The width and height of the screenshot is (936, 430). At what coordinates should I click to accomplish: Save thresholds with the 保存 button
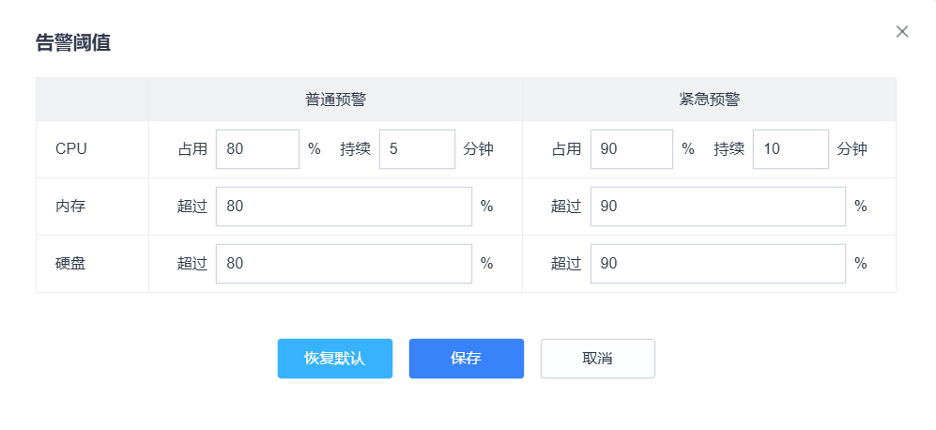point(466,359)
